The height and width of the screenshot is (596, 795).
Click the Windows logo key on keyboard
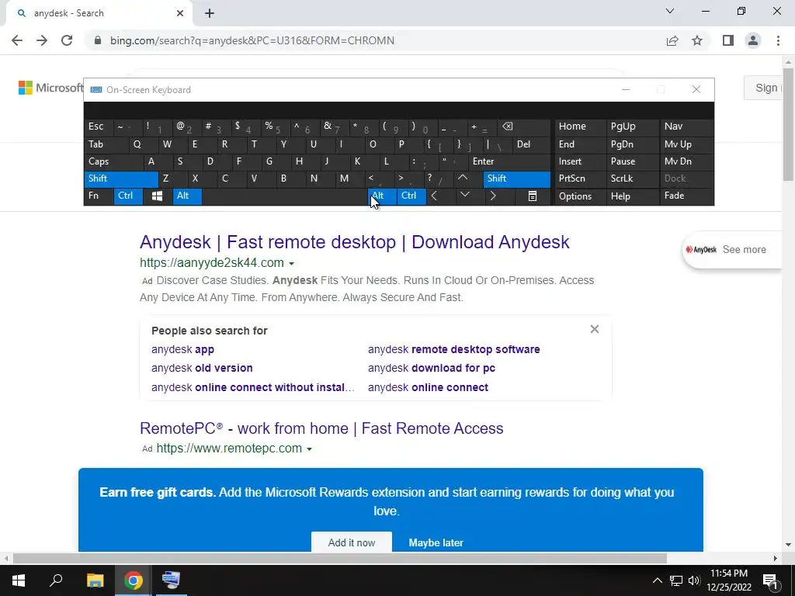[x=157, y=196]
